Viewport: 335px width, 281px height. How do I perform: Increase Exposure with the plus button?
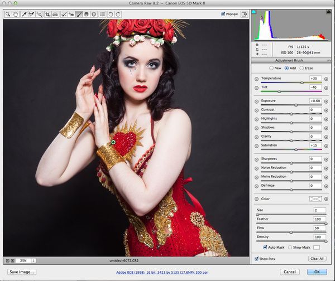click(326, 100)
